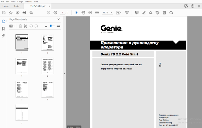Close the 1310433RU.pdf tab

coord(49,6)
